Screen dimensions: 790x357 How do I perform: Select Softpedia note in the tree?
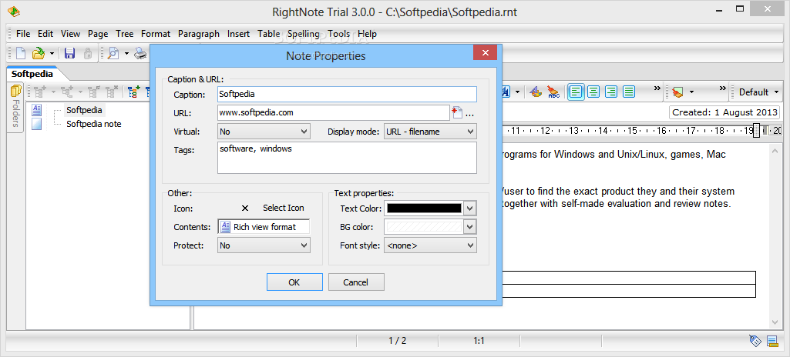(x=94, y=124)
